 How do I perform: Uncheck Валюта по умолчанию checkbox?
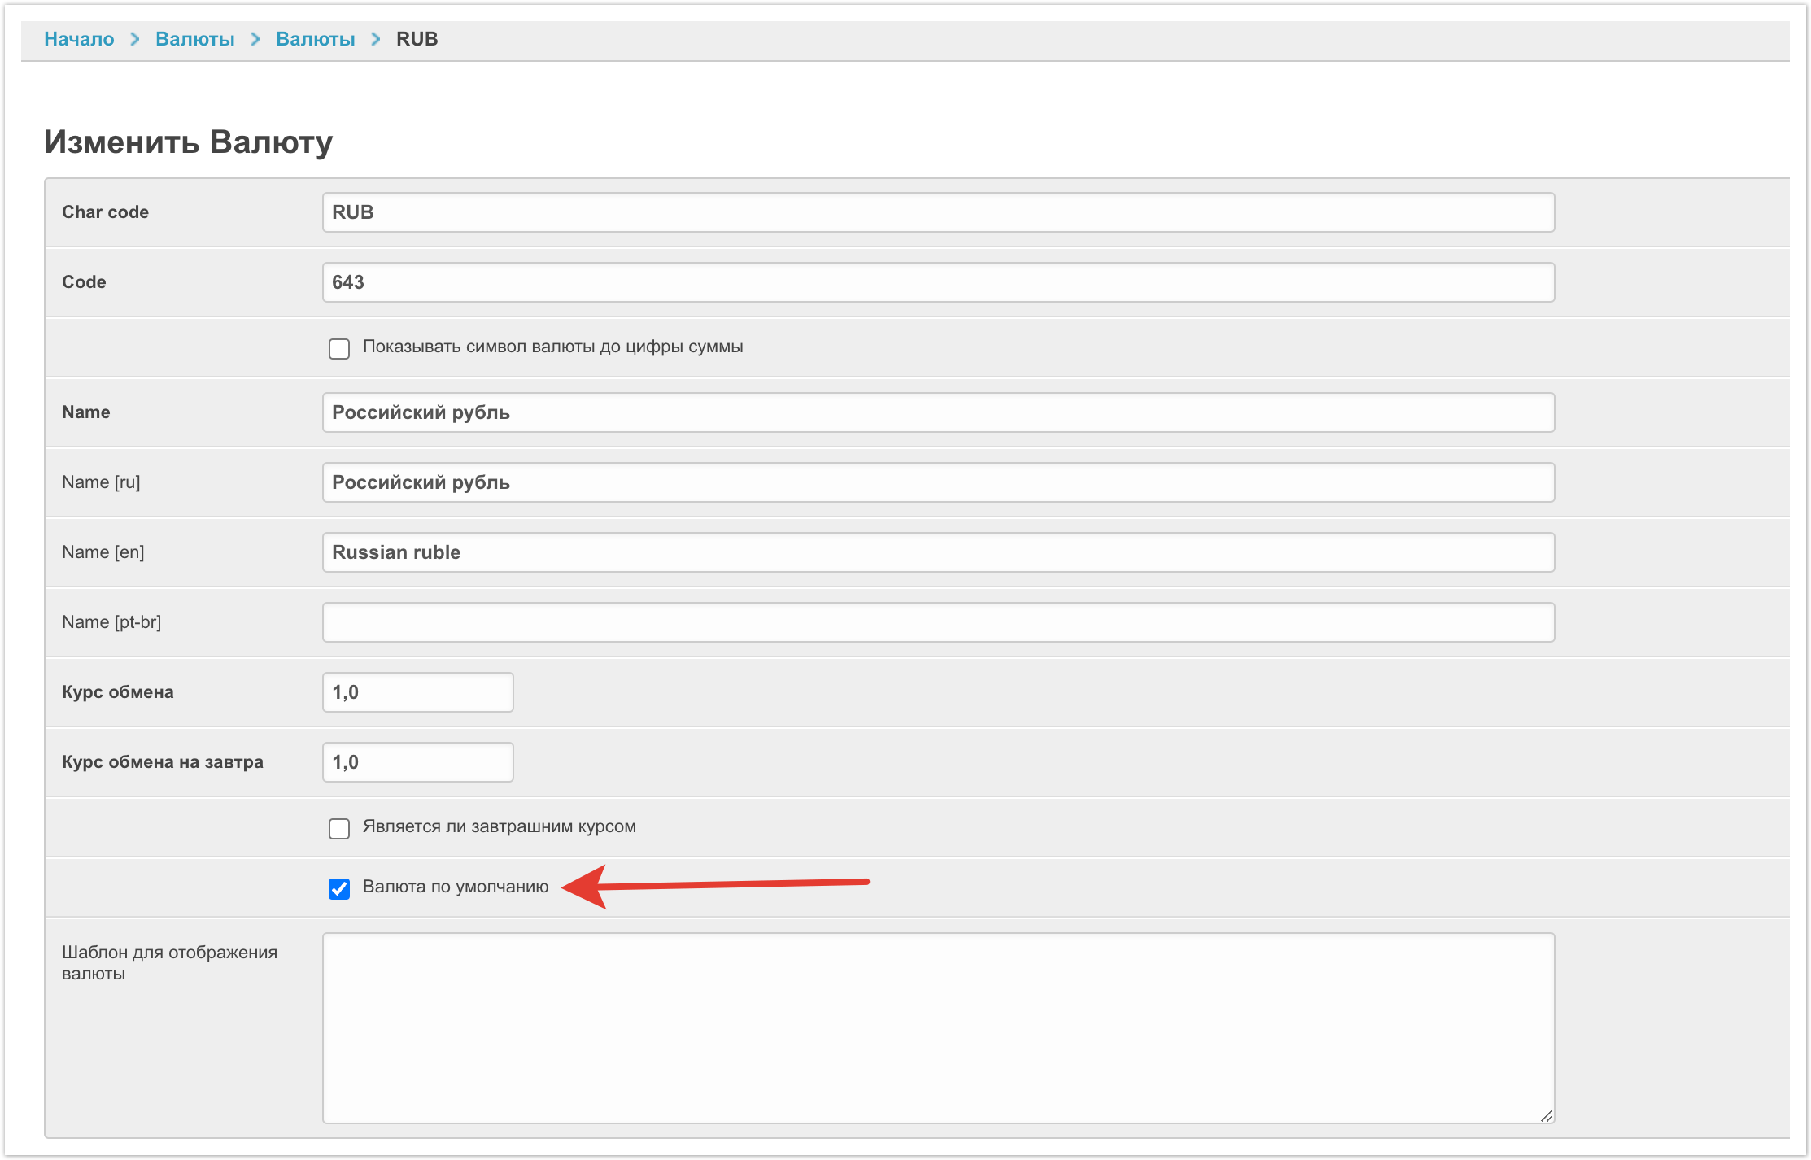pos(339,889)
